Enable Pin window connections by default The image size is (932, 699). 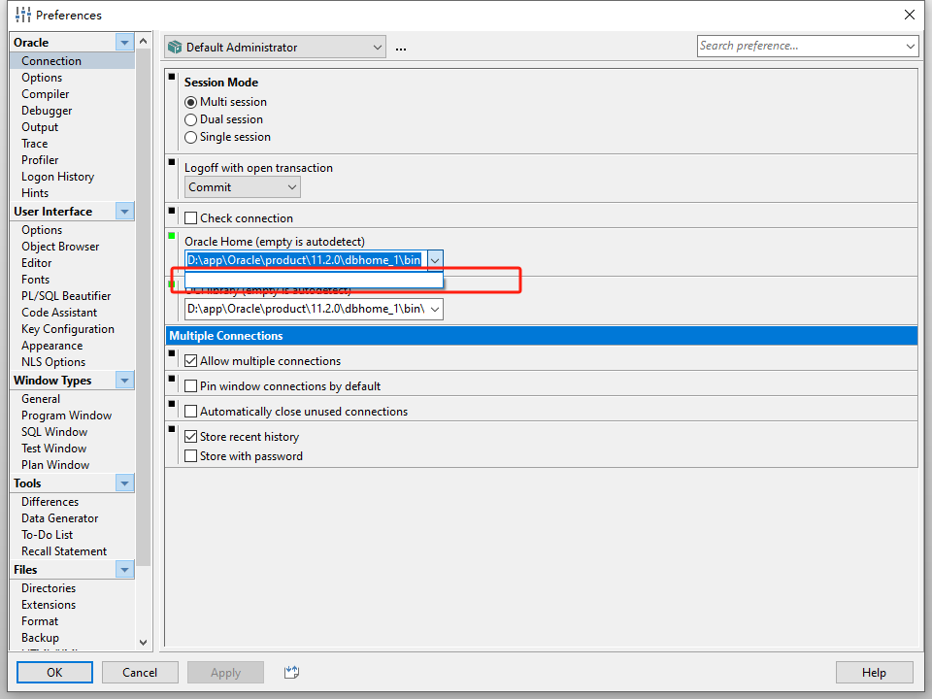(191, 386)
